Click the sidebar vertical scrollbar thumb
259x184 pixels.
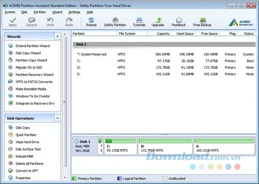coord(65,102)
